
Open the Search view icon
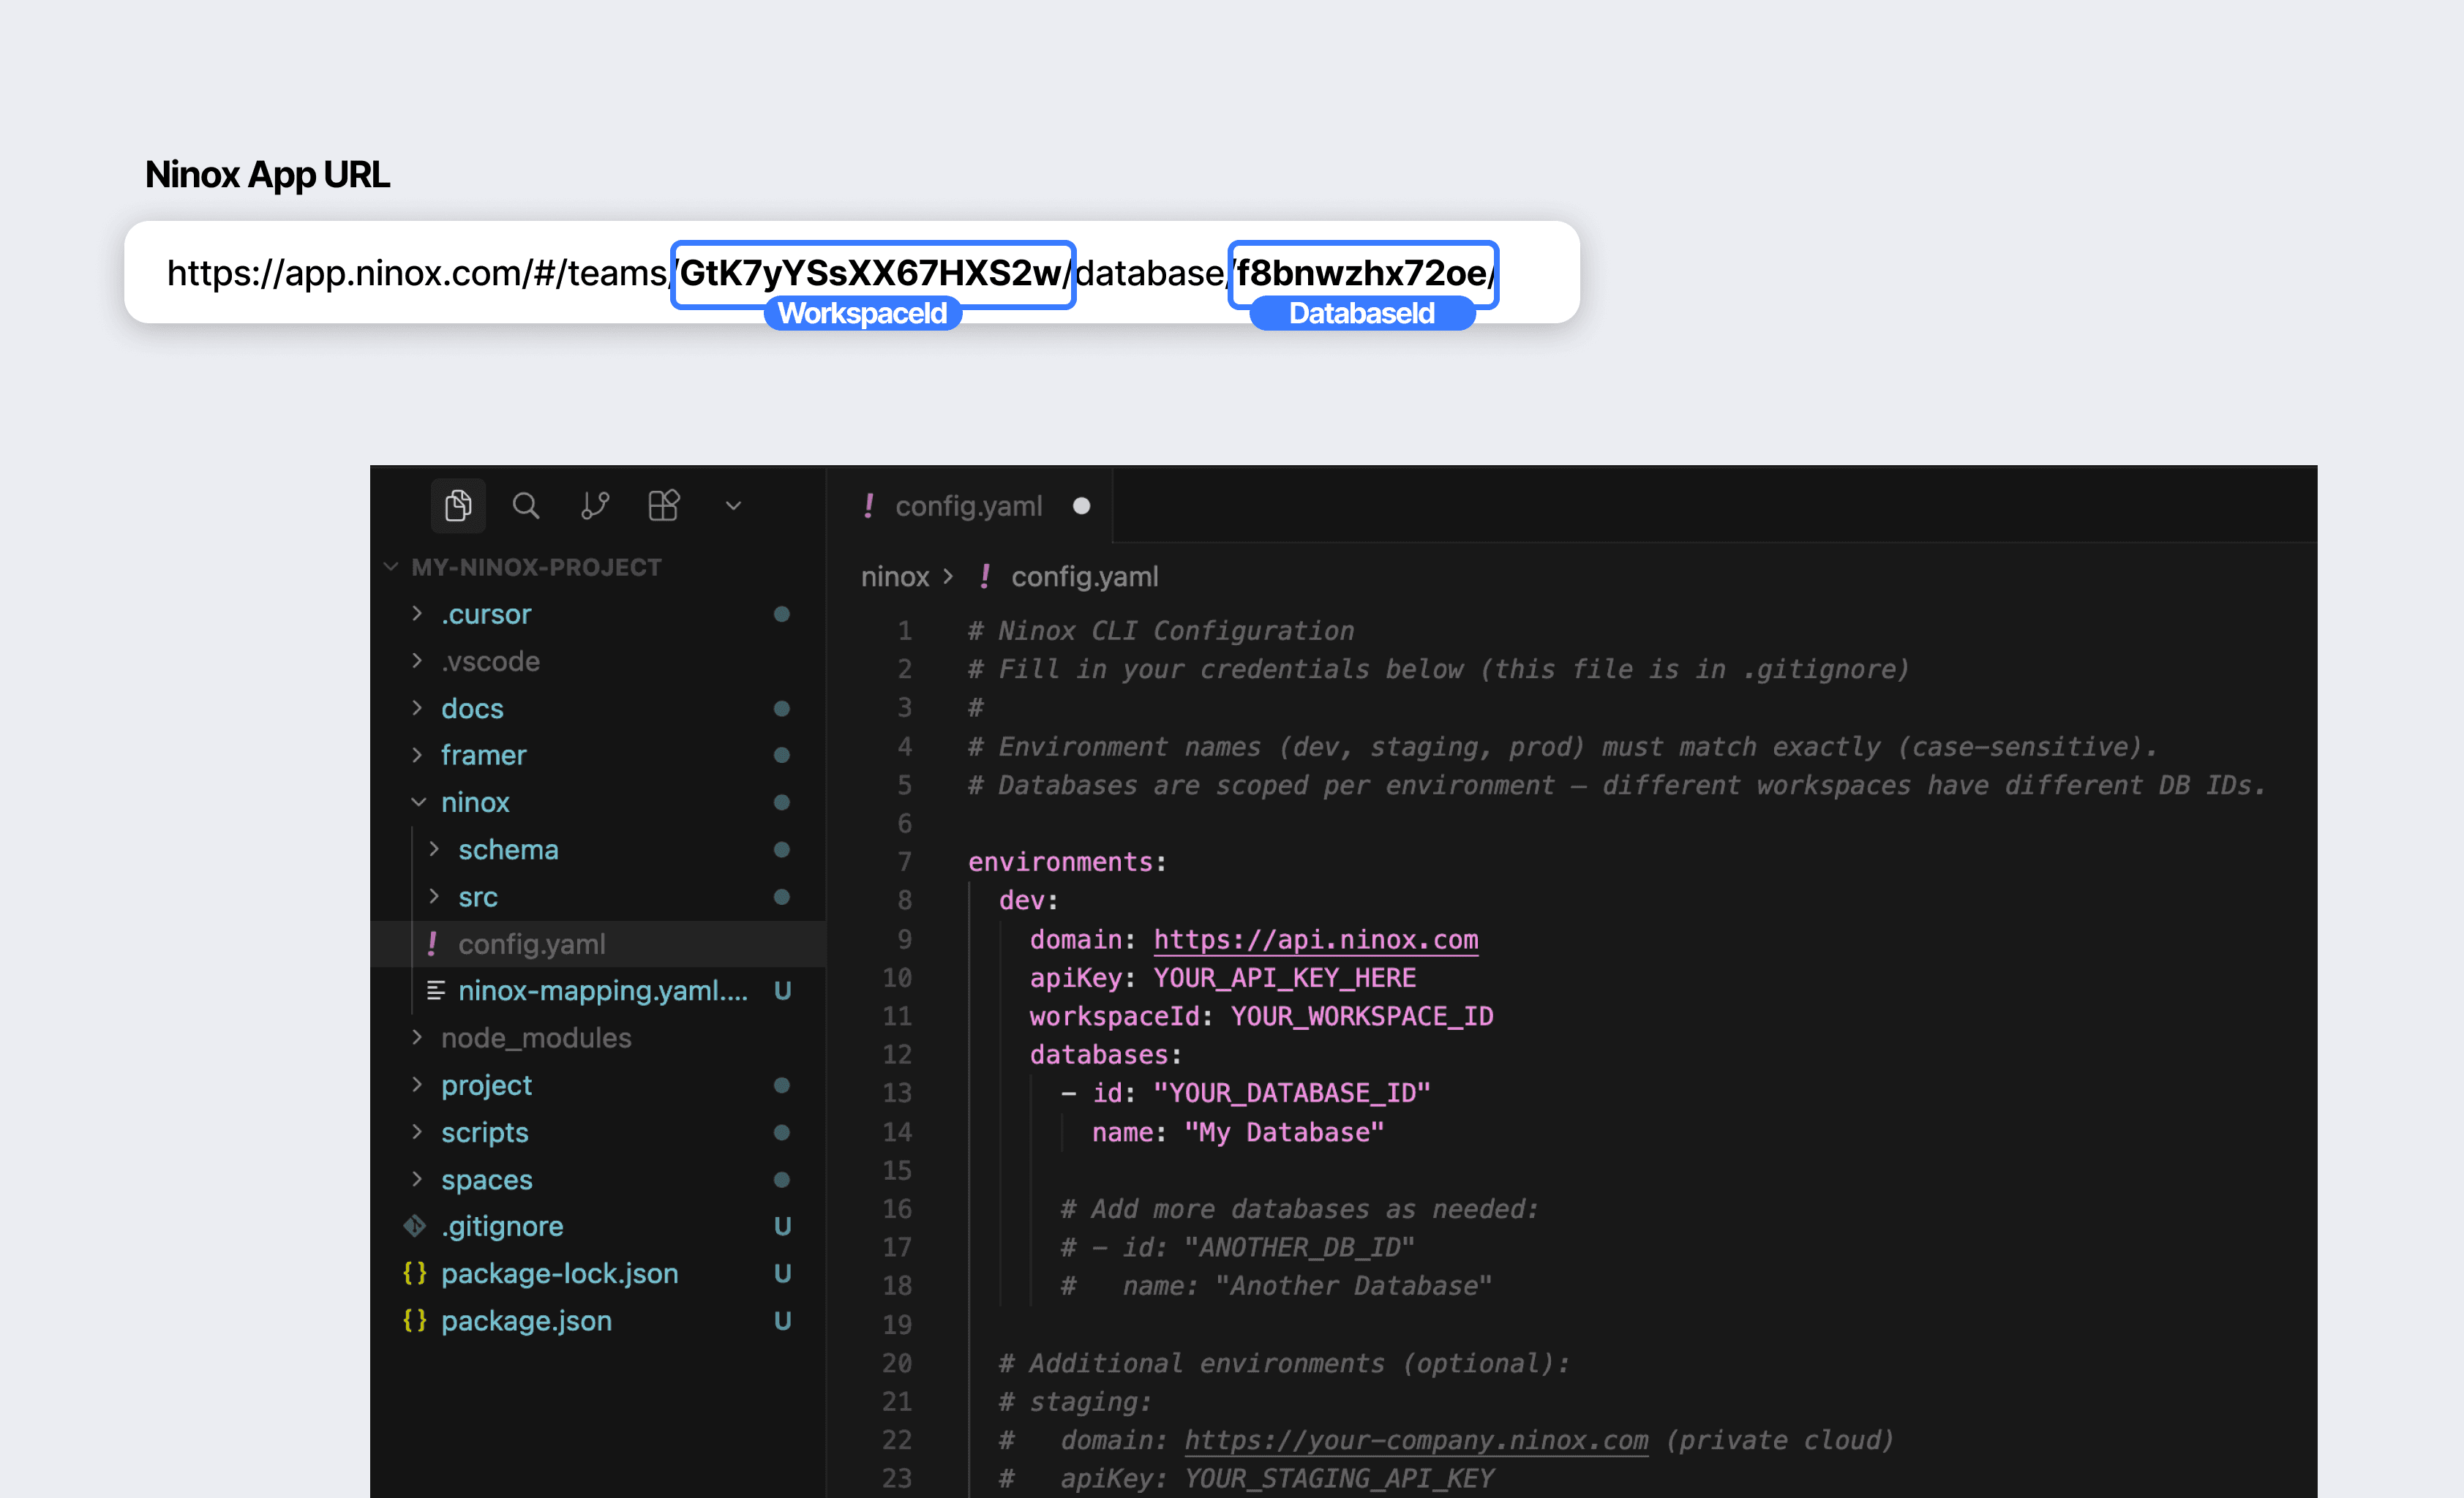point(526,506)
